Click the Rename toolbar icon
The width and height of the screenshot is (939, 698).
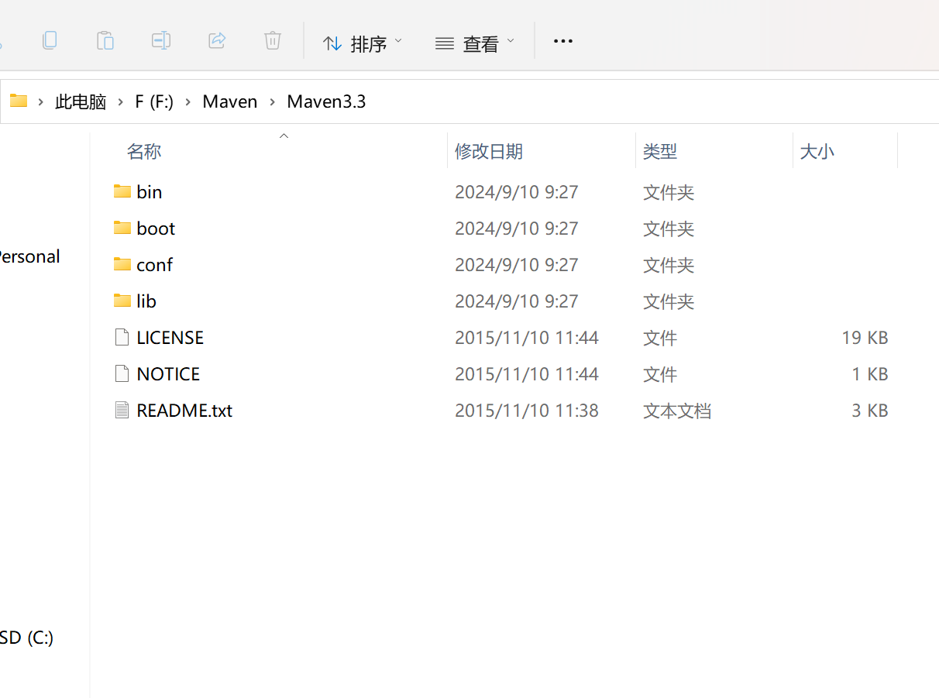tap(161, 40)
